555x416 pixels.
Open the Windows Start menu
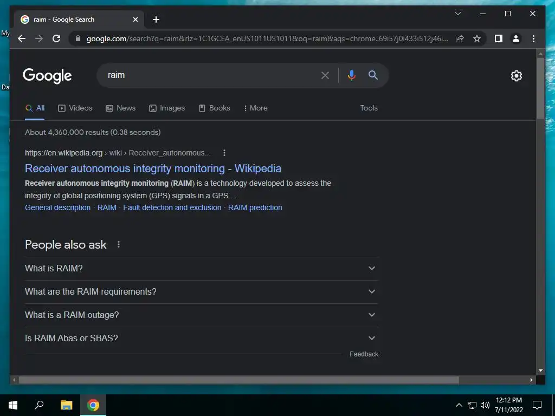coord(13,405)
